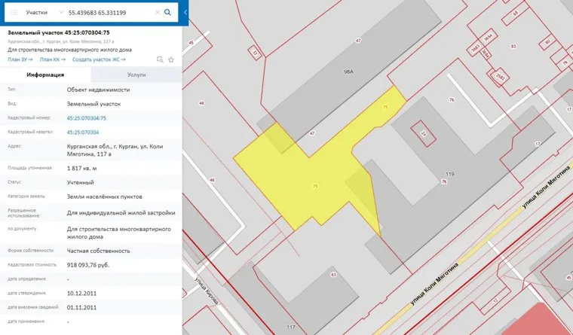Viewport: 573px width, 335px height.
Task: Open cadastral number 45:25:070304:75 link
Action: (x=87, y=118)
